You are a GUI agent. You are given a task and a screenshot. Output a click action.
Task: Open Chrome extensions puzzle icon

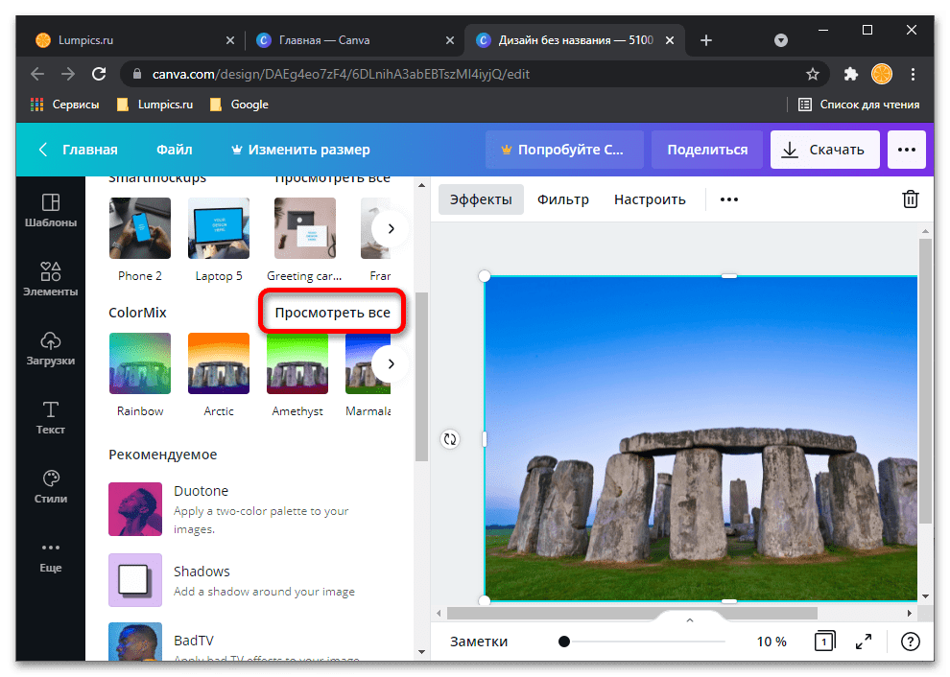pyautogui.click(x=850, y=74)
